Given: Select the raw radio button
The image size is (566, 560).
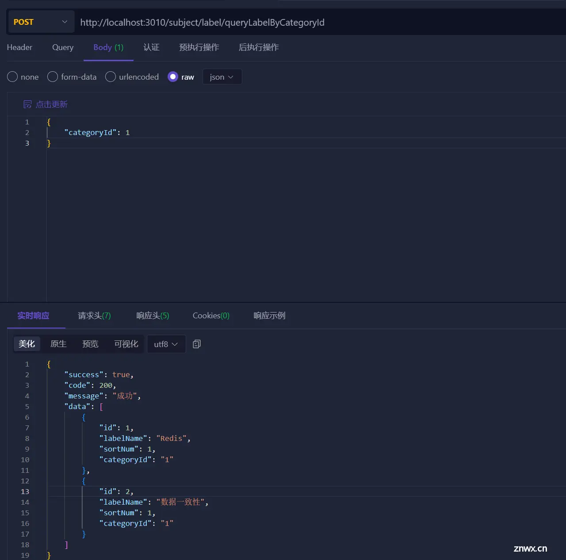Looking at the screenshot, I should coord(173,77).
